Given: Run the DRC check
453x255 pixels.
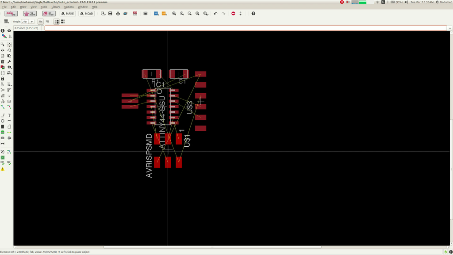Looking at the screenshot, I should [x=9, y=163].
